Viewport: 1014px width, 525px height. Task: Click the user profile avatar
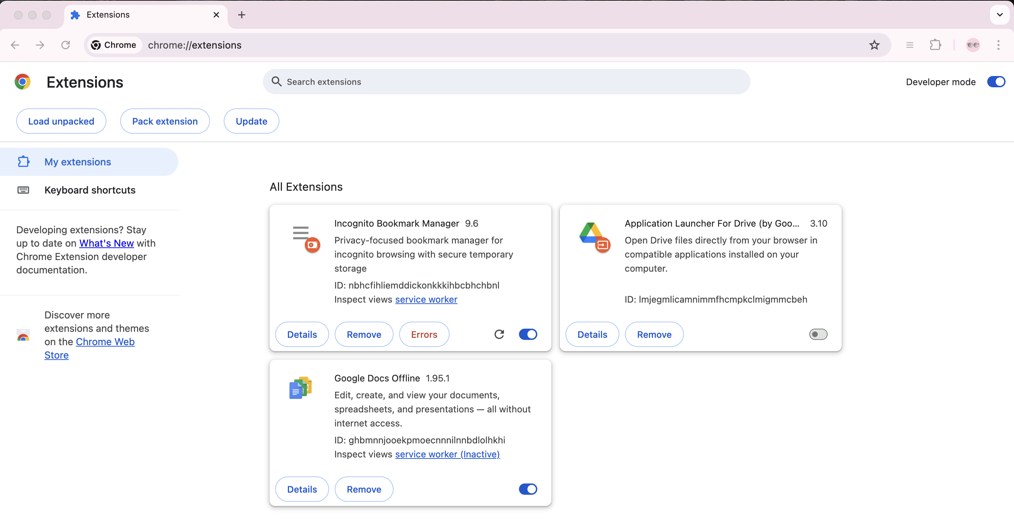(973, 45)
